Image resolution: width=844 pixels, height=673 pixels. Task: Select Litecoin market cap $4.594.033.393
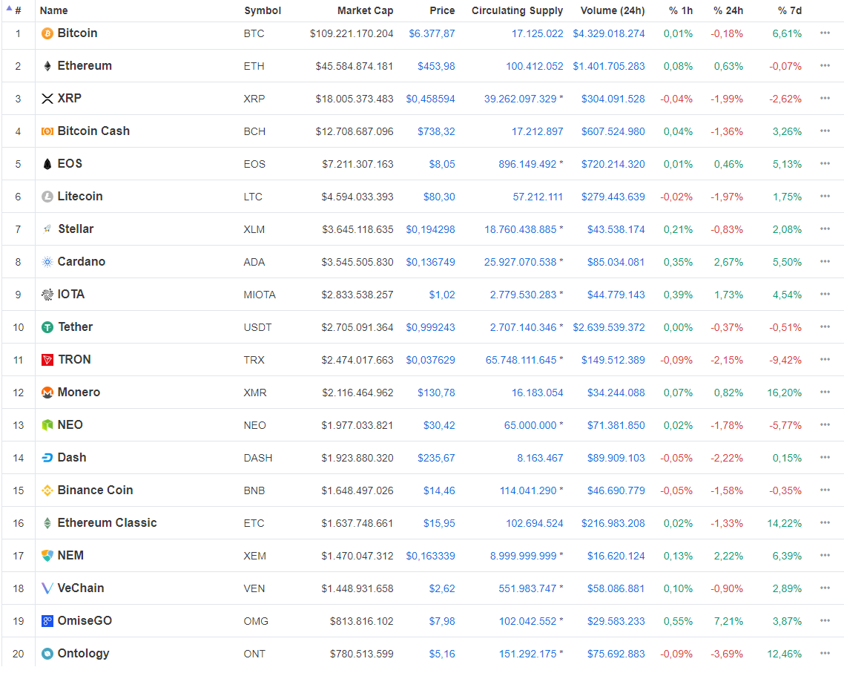[x=357, y=197]
